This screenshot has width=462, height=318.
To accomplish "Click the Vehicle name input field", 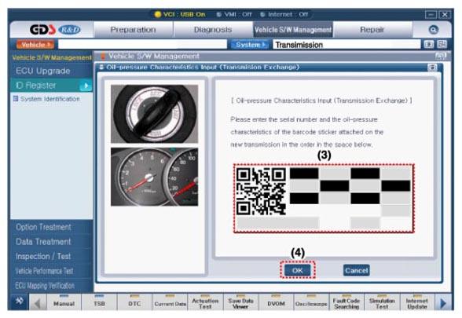I will coord(143,45).
